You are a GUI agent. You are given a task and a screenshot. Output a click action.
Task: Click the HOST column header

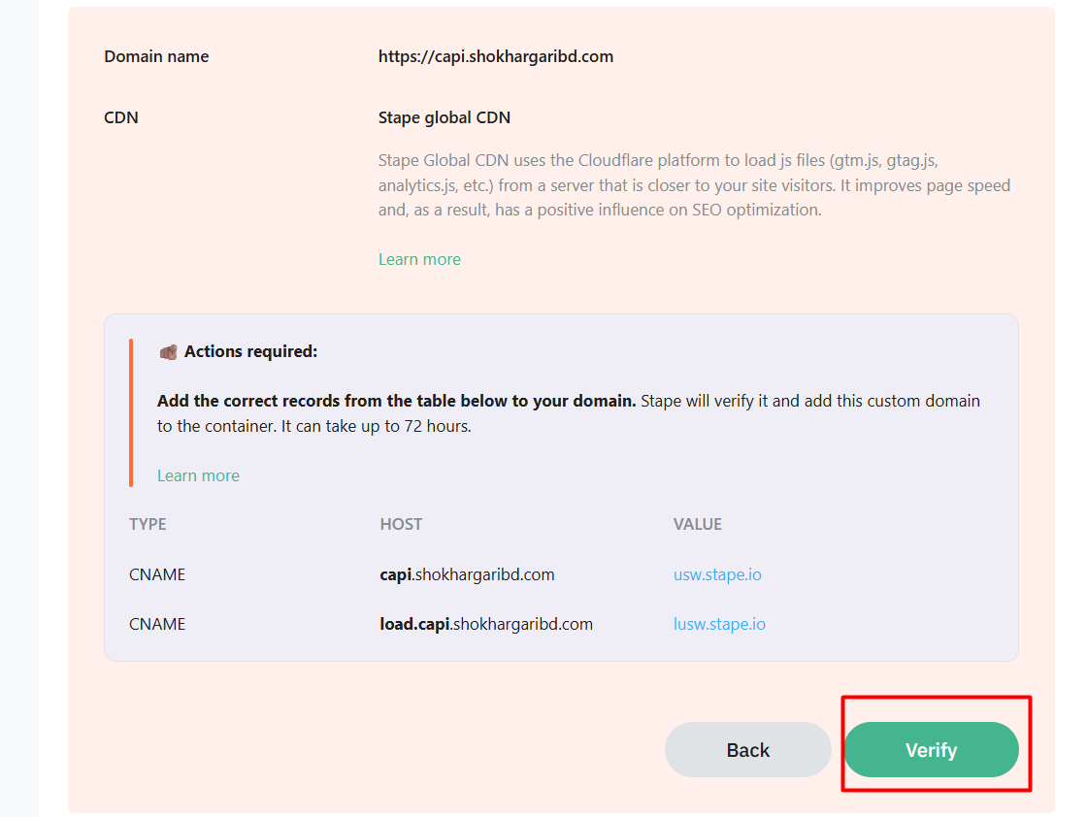tap(401, 524)
